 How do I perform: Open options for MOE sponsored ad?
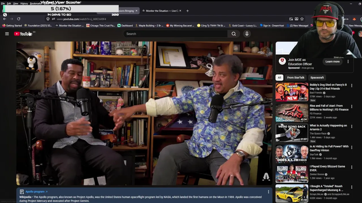(348, 61)
